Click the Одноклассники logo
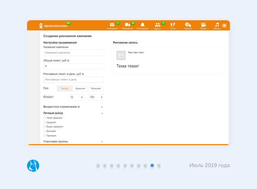Screen dimensions: 257x189 coord(53,25)
